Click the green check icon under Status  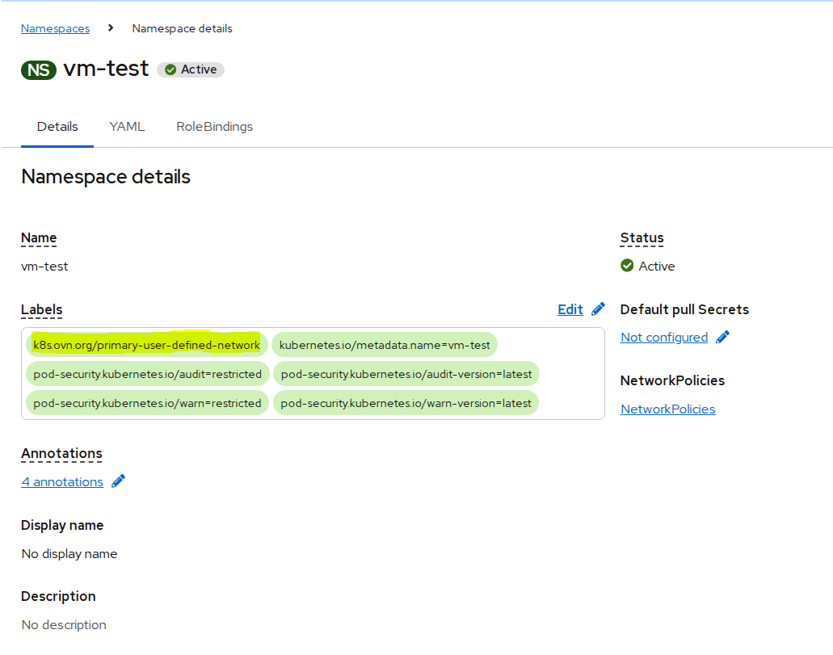(627, 266)
